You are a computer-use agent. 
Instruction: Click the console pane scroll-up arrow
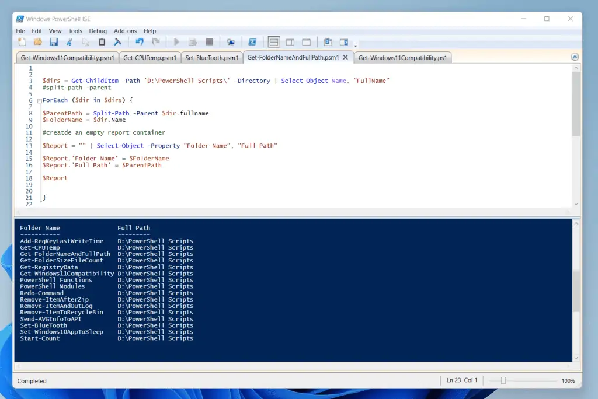tap(576, 224)
